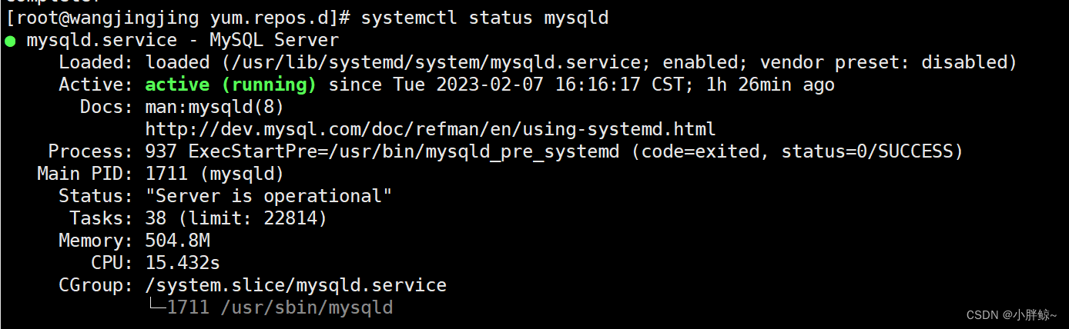This screenshot has width=1069, height=329.
Task: Select the green active (running) text
Action: 230,85
